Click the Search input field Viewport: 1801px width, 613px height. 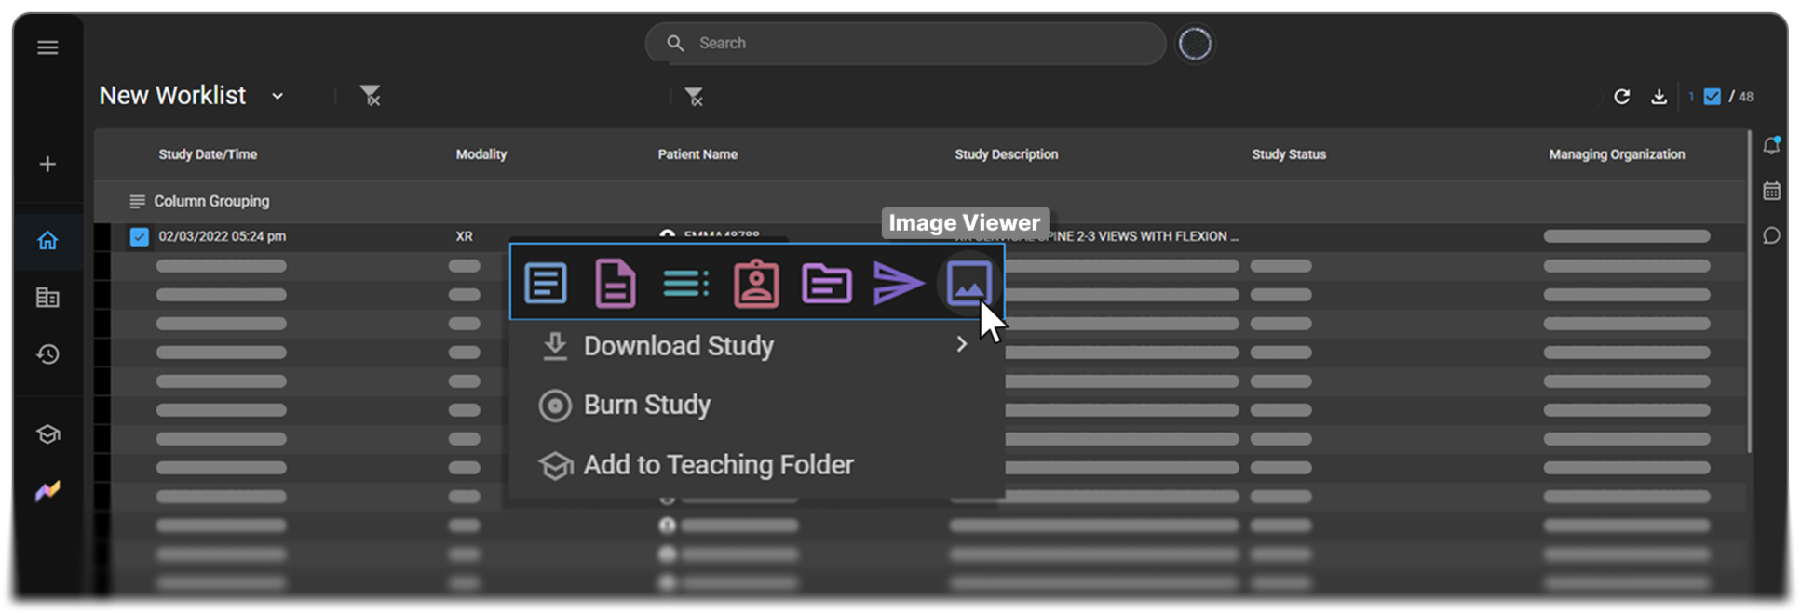pyautogui.click(x=905, y=44)
